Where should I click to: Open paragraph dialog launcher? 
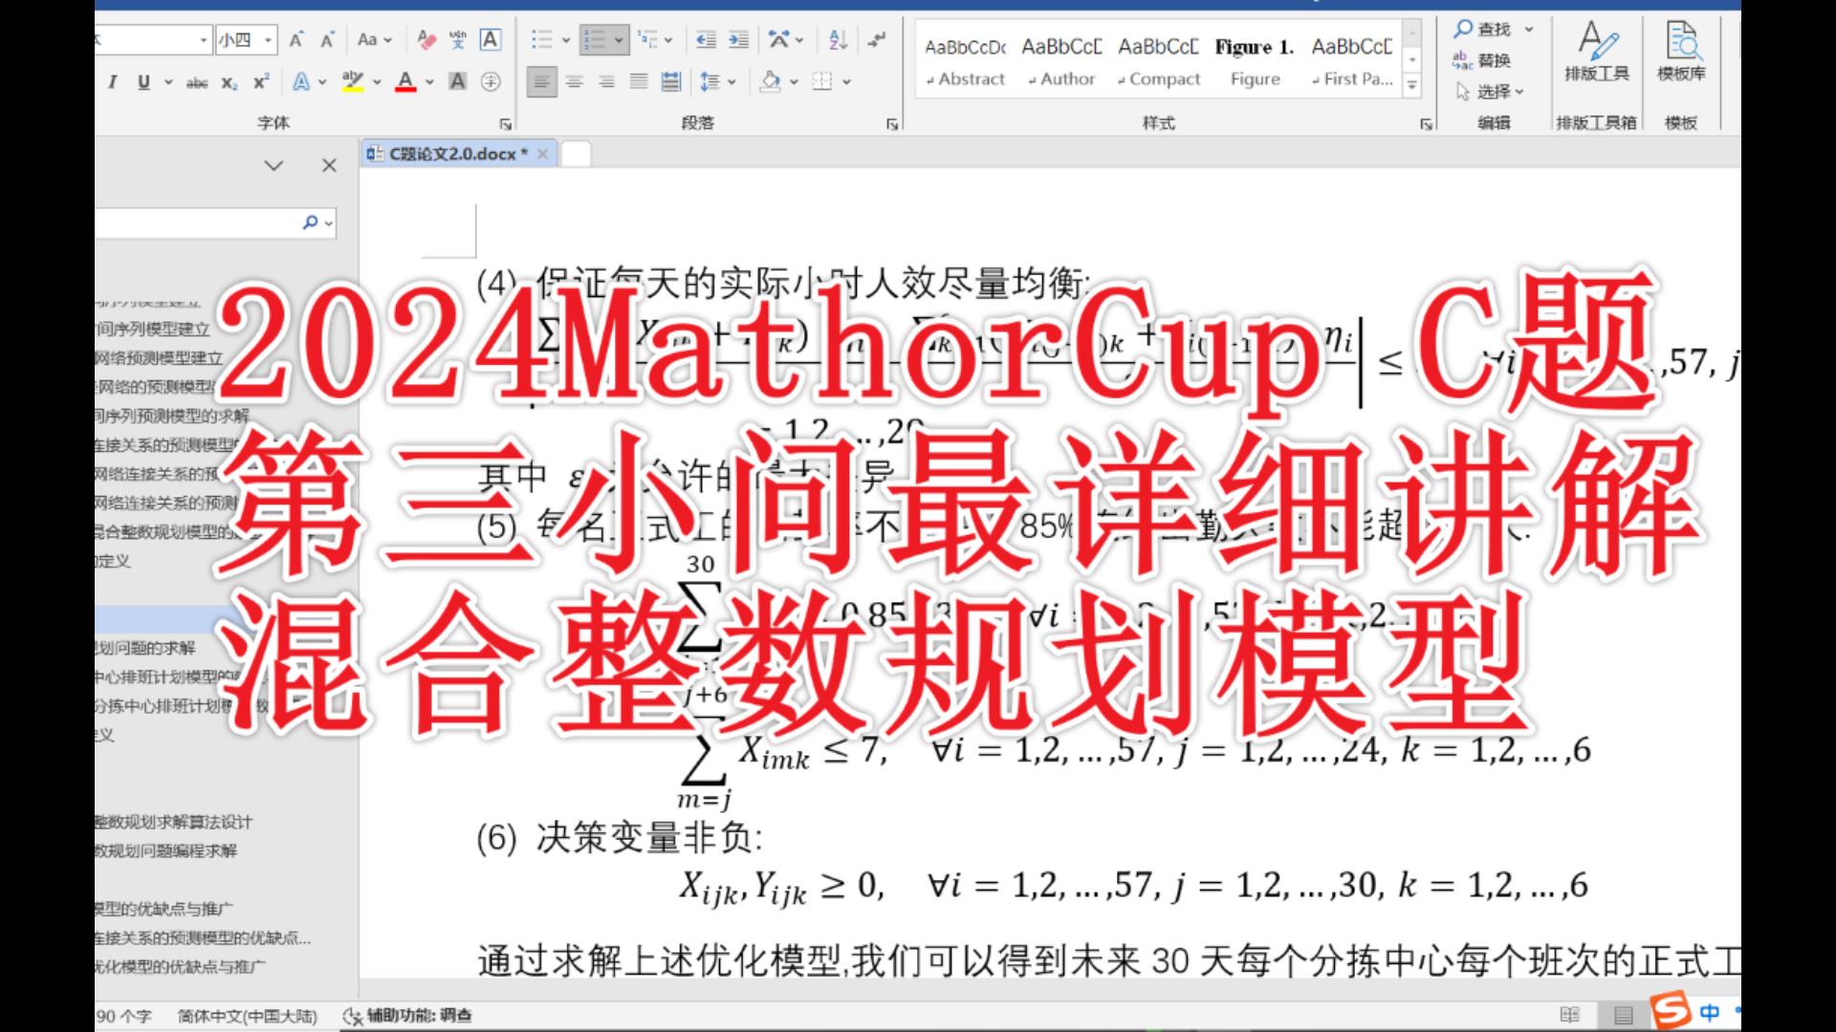891,124
